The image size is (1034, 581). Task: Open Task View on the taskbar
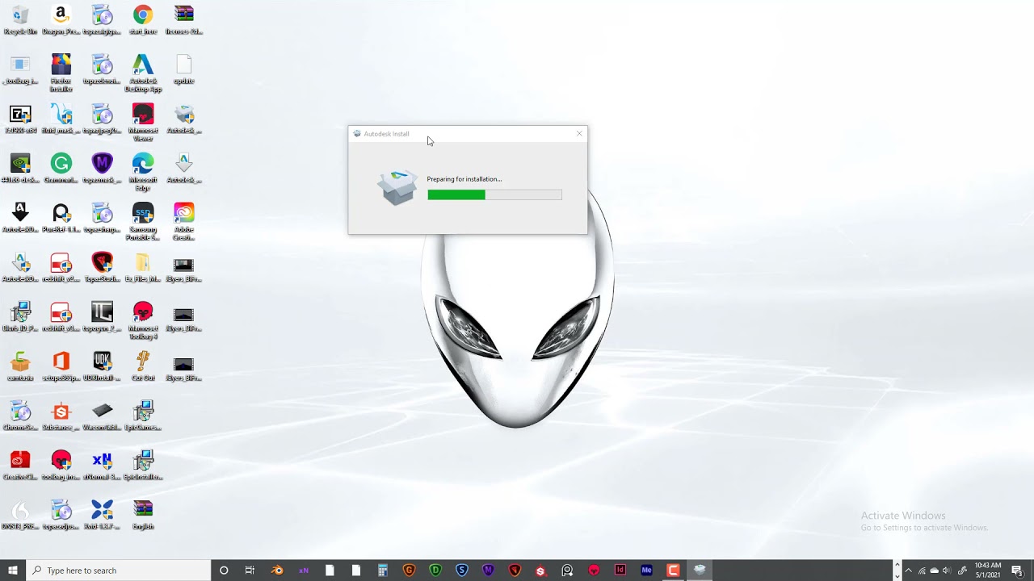[250, 571]
